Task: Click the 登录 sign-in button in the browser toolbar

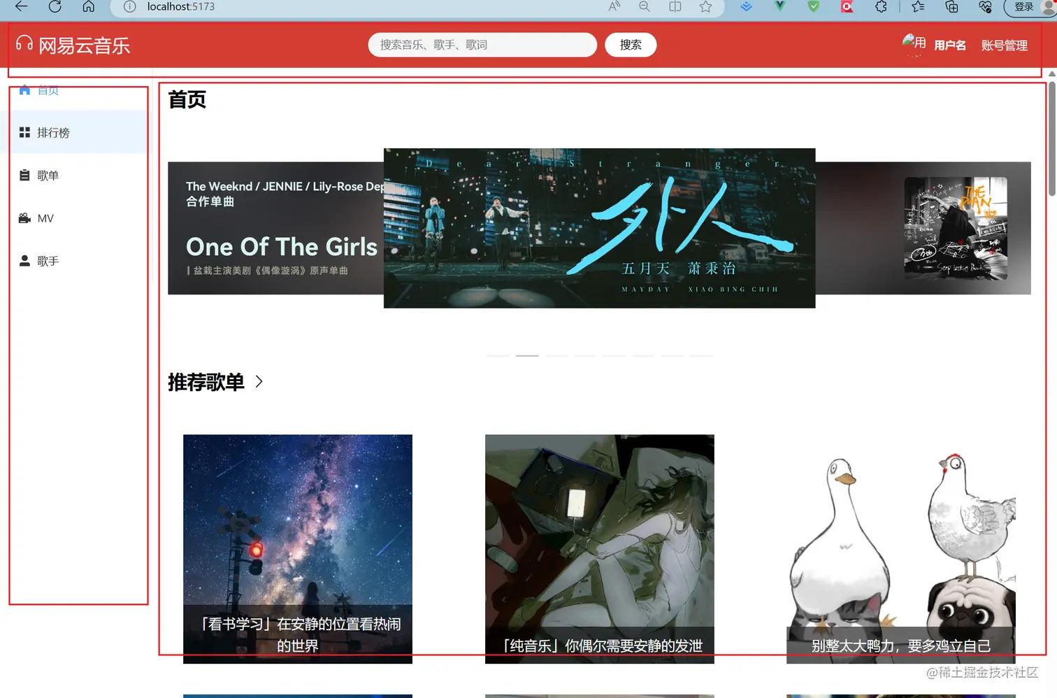Action: 1030,7
